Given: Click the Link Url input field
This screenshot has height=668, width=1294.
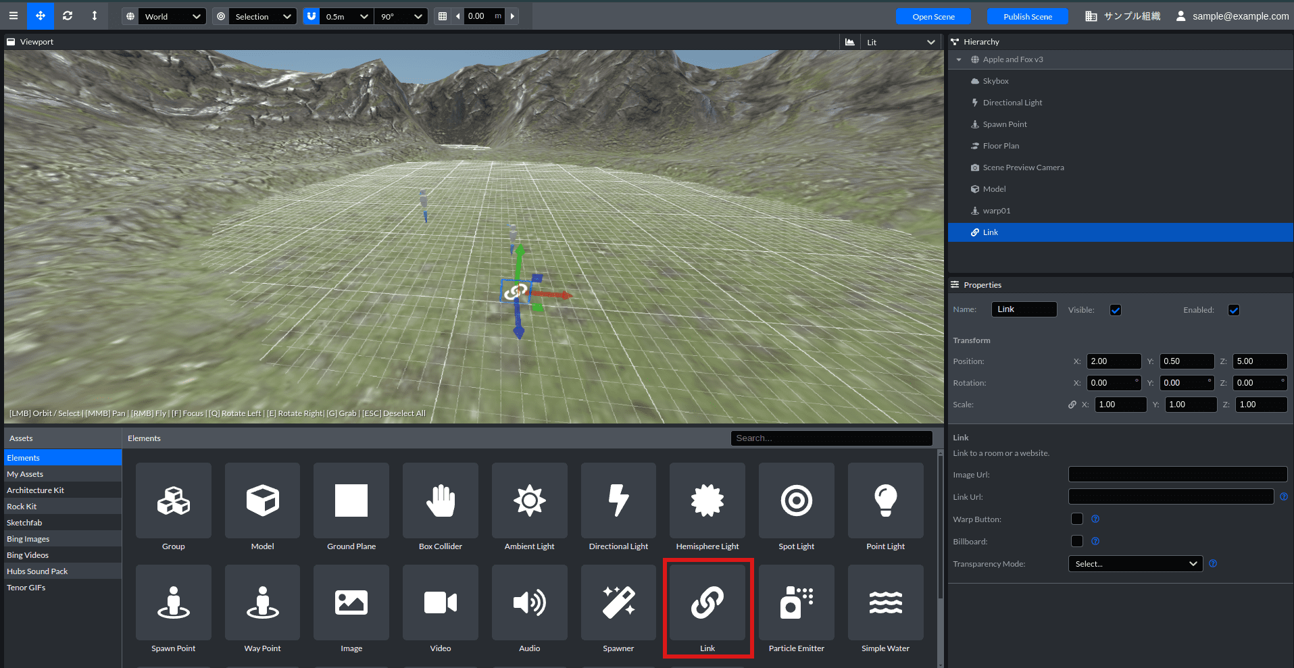Looking at the screenshot, I should (x=1170, y=497).
